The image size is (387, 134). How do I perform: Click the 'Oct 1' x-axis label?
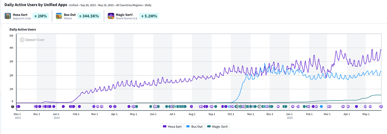click(x=231, y=114)
